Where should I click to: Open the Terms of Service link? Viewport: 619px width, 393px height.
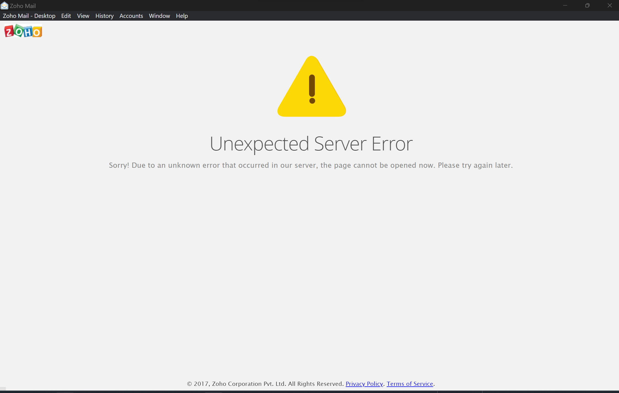410,384
